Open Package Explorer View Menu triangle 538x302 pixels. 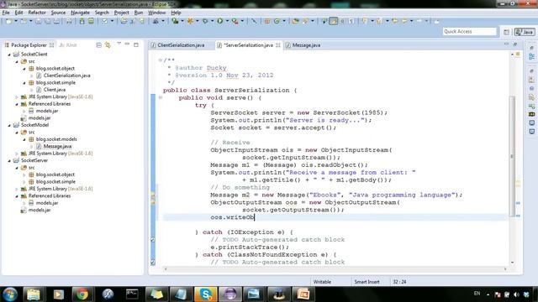119,44
